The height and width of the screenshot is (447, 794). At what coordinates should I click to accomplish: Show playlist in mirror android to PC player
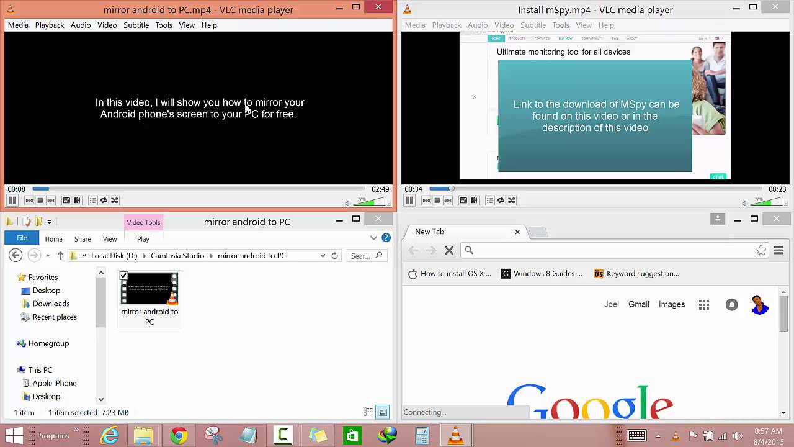(93, 201)
